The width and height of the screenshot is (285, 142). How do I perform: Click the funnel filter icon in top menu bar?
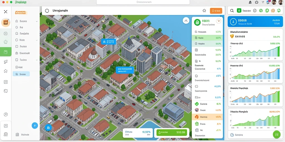[263, 2]
